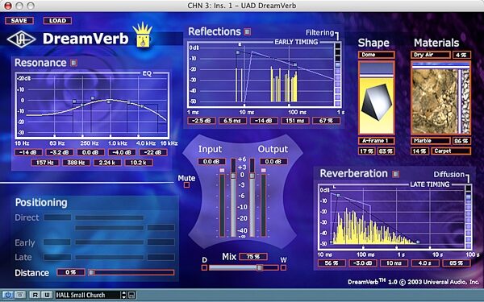Toggle the Resonance section enable switch

(73, 63)
